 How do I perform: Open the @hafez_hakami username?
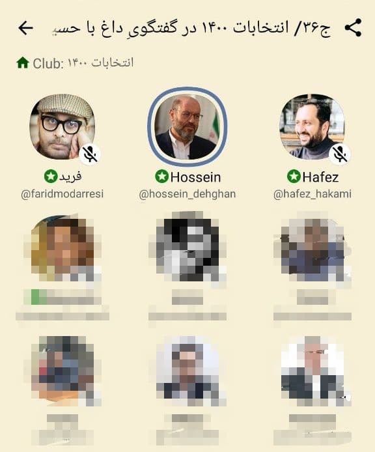point(312,194)
